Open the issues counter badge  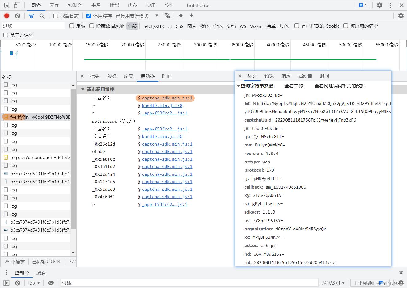tap(363, 5)
